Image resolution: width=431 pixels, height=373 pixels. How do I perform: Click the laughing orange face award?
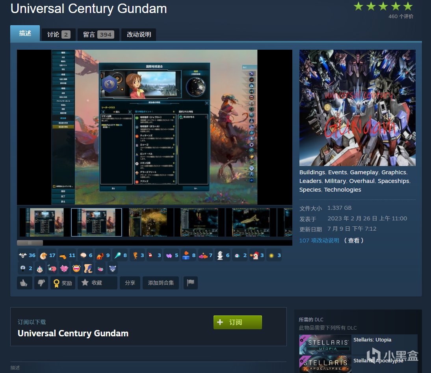click(76, 268)
